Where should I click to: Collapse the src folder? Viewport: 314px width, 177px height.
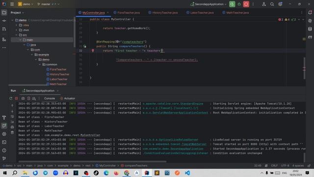16,35
